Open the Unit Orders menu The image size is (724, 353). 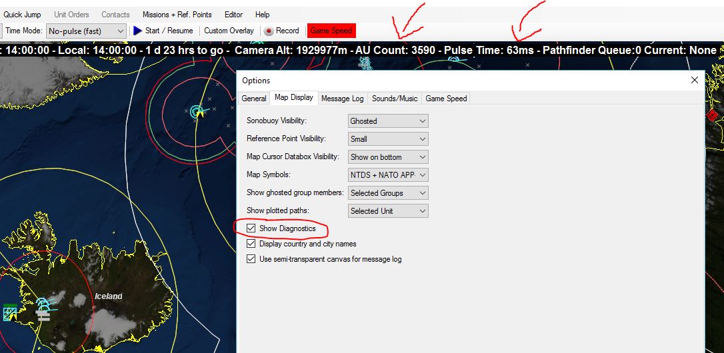pyautogui.click(x=71, y=15)
